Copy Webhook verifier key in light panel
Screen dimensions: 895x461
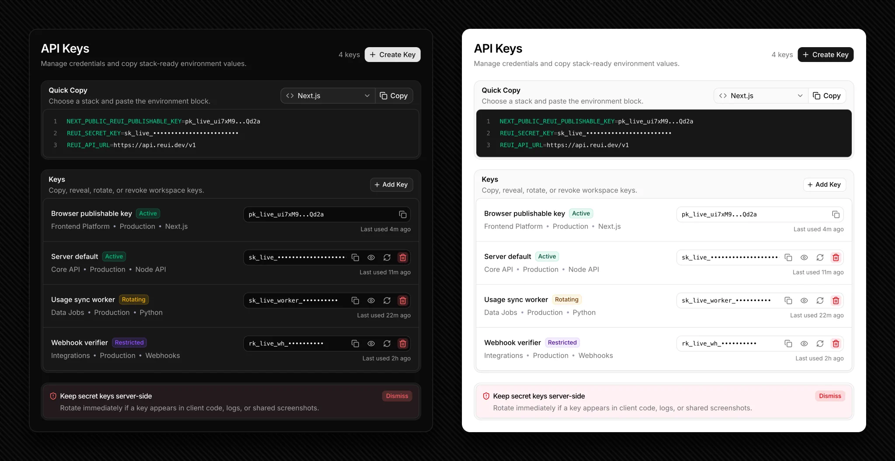[788, 344]
